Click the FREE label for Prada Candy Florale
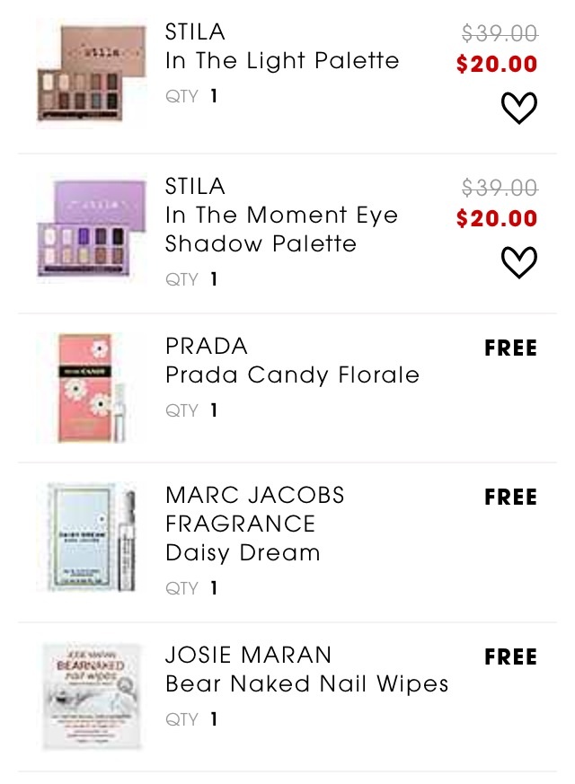This screenshot has height=784, width=575. (x=510, y=348)
